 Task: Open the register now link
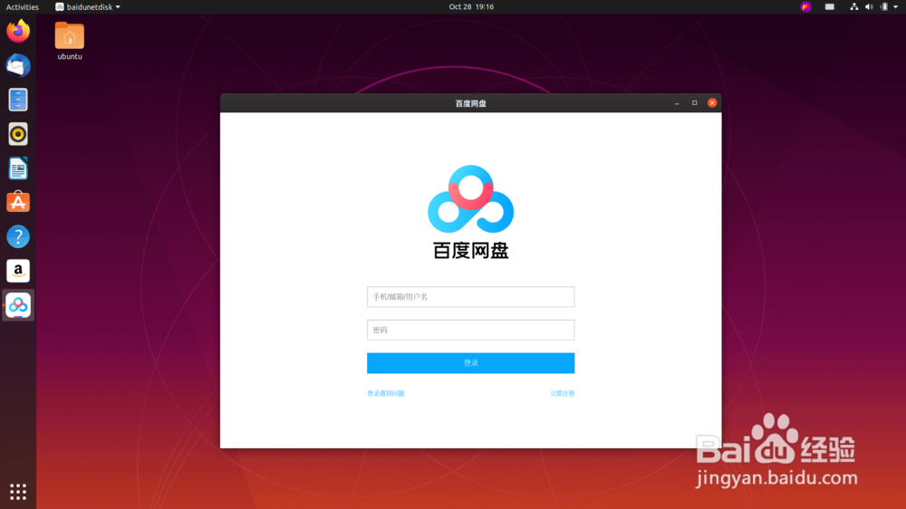pyautogui.click(x=563, y=393)
